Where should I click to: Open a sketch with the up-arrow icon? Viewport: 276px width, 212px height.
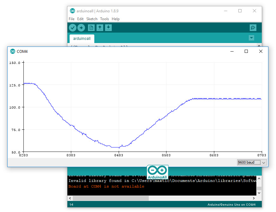(x=100, y=28)
